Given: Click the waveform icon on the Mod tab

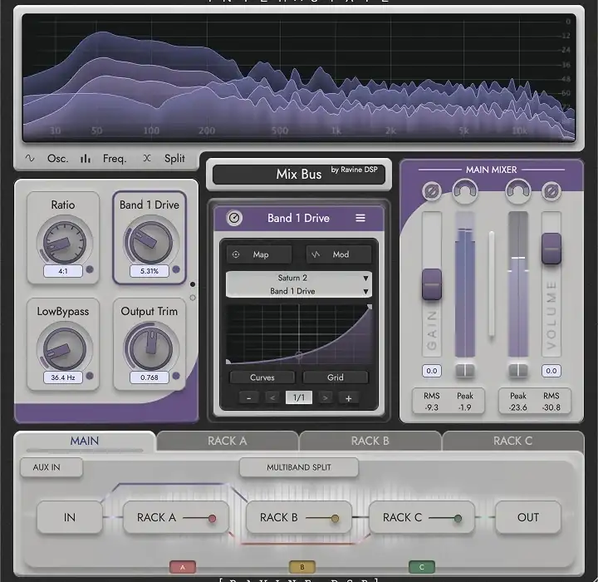Looking at the screenshot, I should click(316, 254).
